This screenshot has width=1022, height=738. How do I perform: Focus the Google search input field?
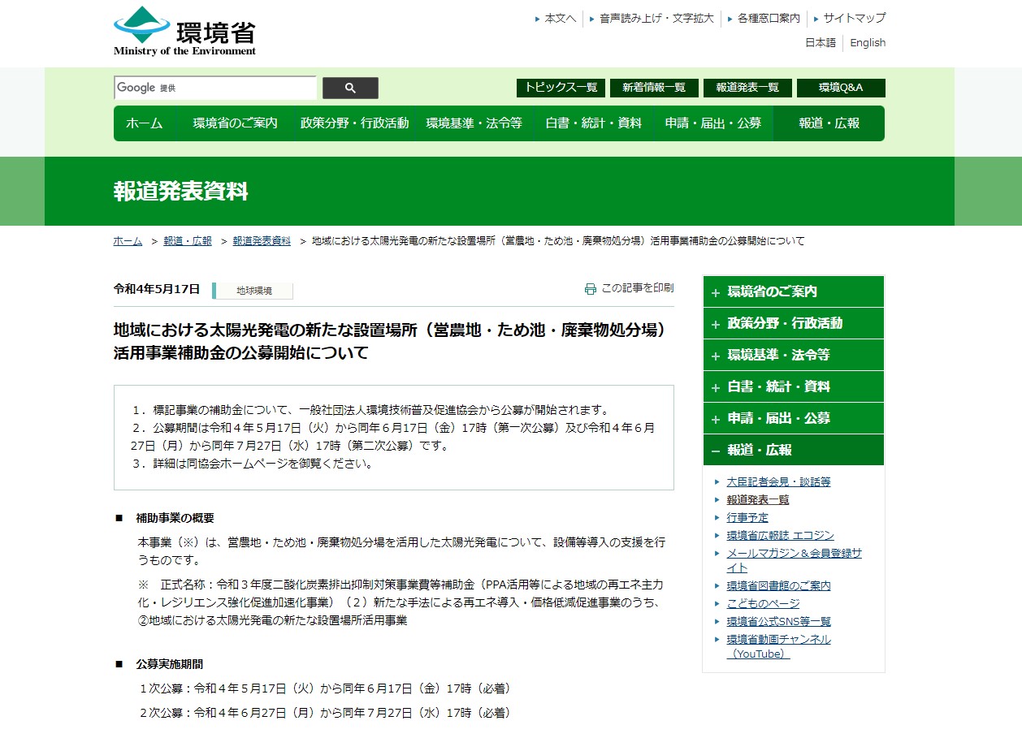214,88
